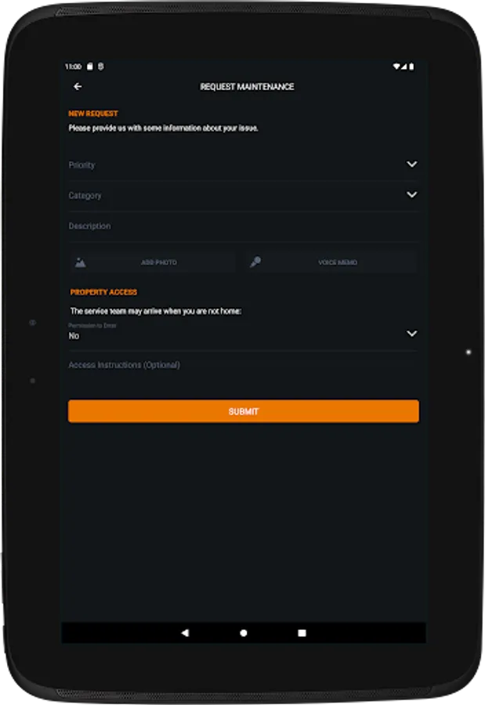Select the Access Instructions (Optional) field
The image size is (485, 705).
[x=243, y=364]
